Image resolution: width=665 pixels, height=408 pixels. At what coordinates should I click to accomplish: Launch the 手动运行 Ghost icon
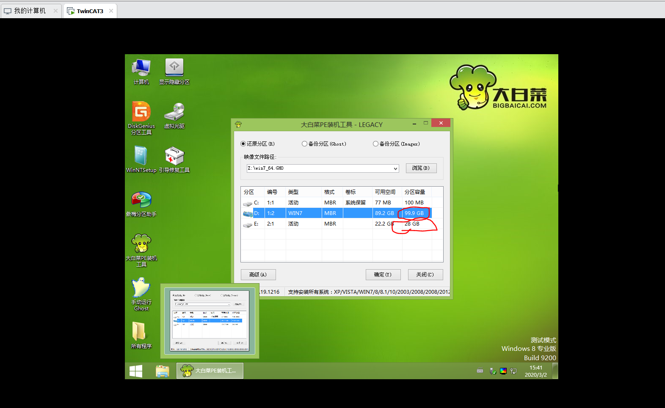141,294
